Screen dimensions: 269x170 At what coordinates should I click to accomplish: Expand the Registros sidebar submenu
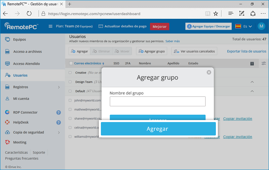coord(59,87)
